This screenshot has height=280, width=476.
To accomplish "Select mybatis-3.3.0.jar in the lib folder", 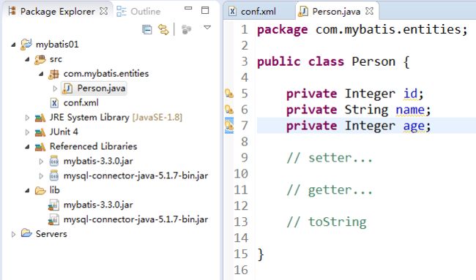I will pos(98,205).
